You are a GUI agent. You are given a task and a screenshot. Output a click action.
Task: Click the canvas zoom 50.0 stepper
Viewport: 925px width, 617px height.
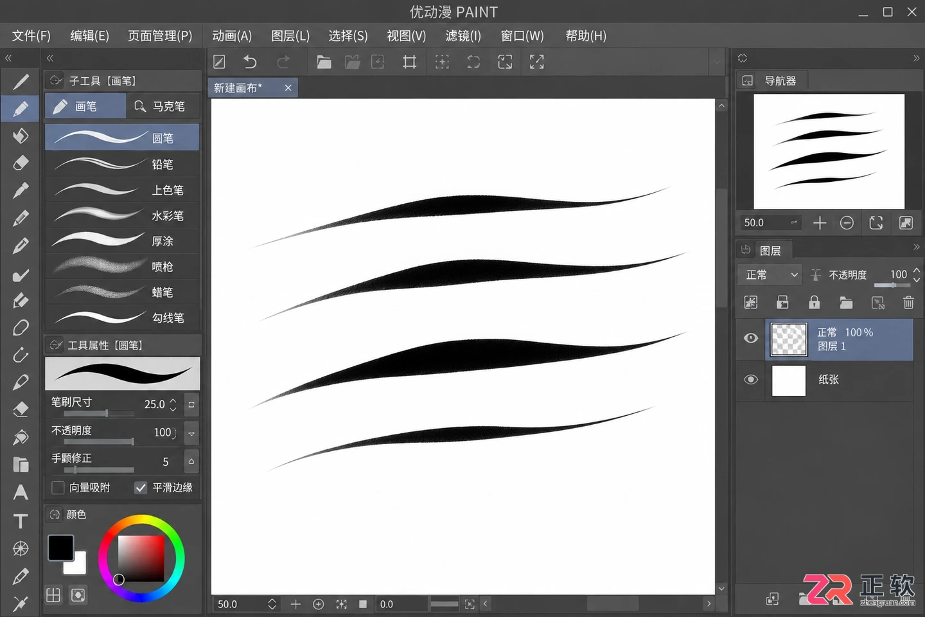[x=272, y=604]
